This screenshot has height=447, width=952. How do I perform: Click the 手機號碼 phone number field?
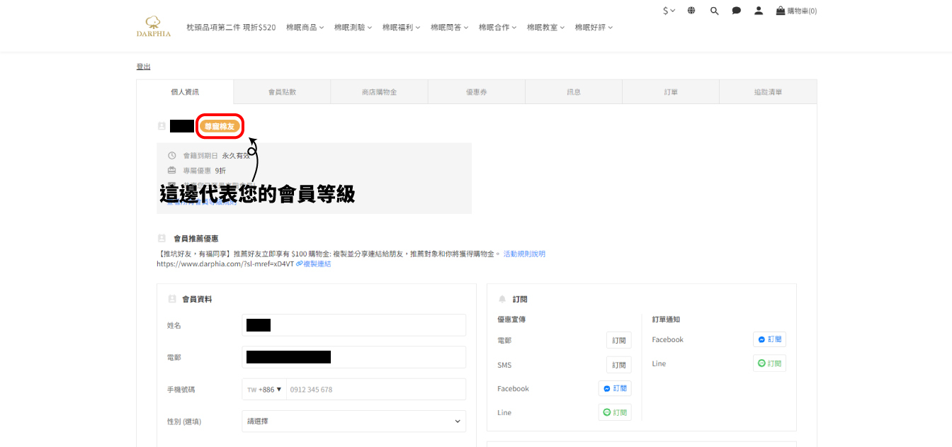[x=375, y=390]
